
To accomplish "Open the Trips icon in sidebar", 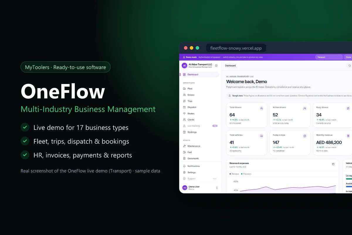I will [184, 101].
